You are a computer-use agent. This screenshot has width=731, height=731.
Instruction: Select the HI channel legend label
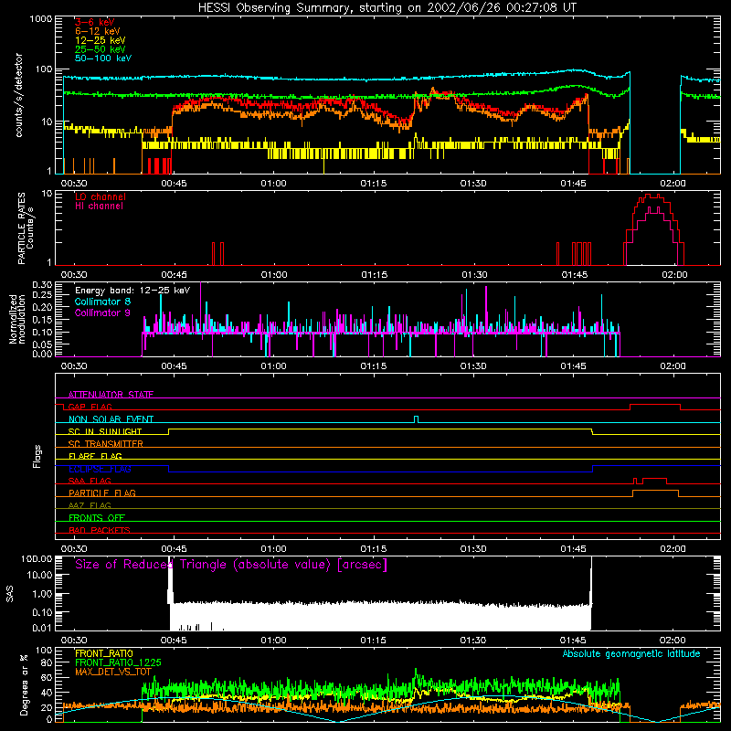(99, 207)
